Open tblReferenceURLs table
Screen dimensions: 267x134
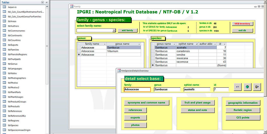pos(17,116)
